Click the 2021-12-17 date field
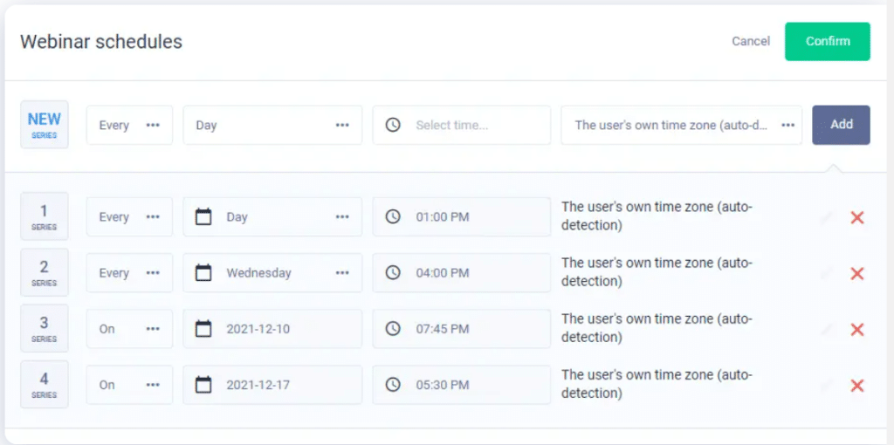 272,385
